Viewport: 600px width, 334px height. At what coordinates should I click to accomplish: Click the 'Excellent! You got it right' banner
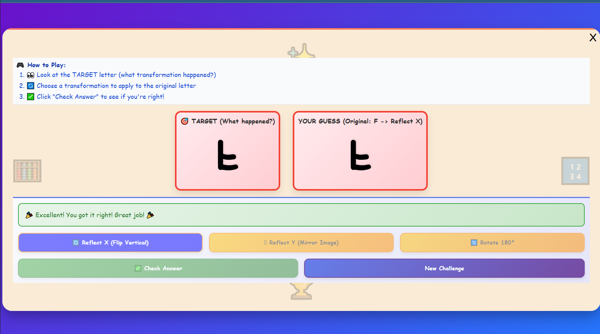click(301, 215)
